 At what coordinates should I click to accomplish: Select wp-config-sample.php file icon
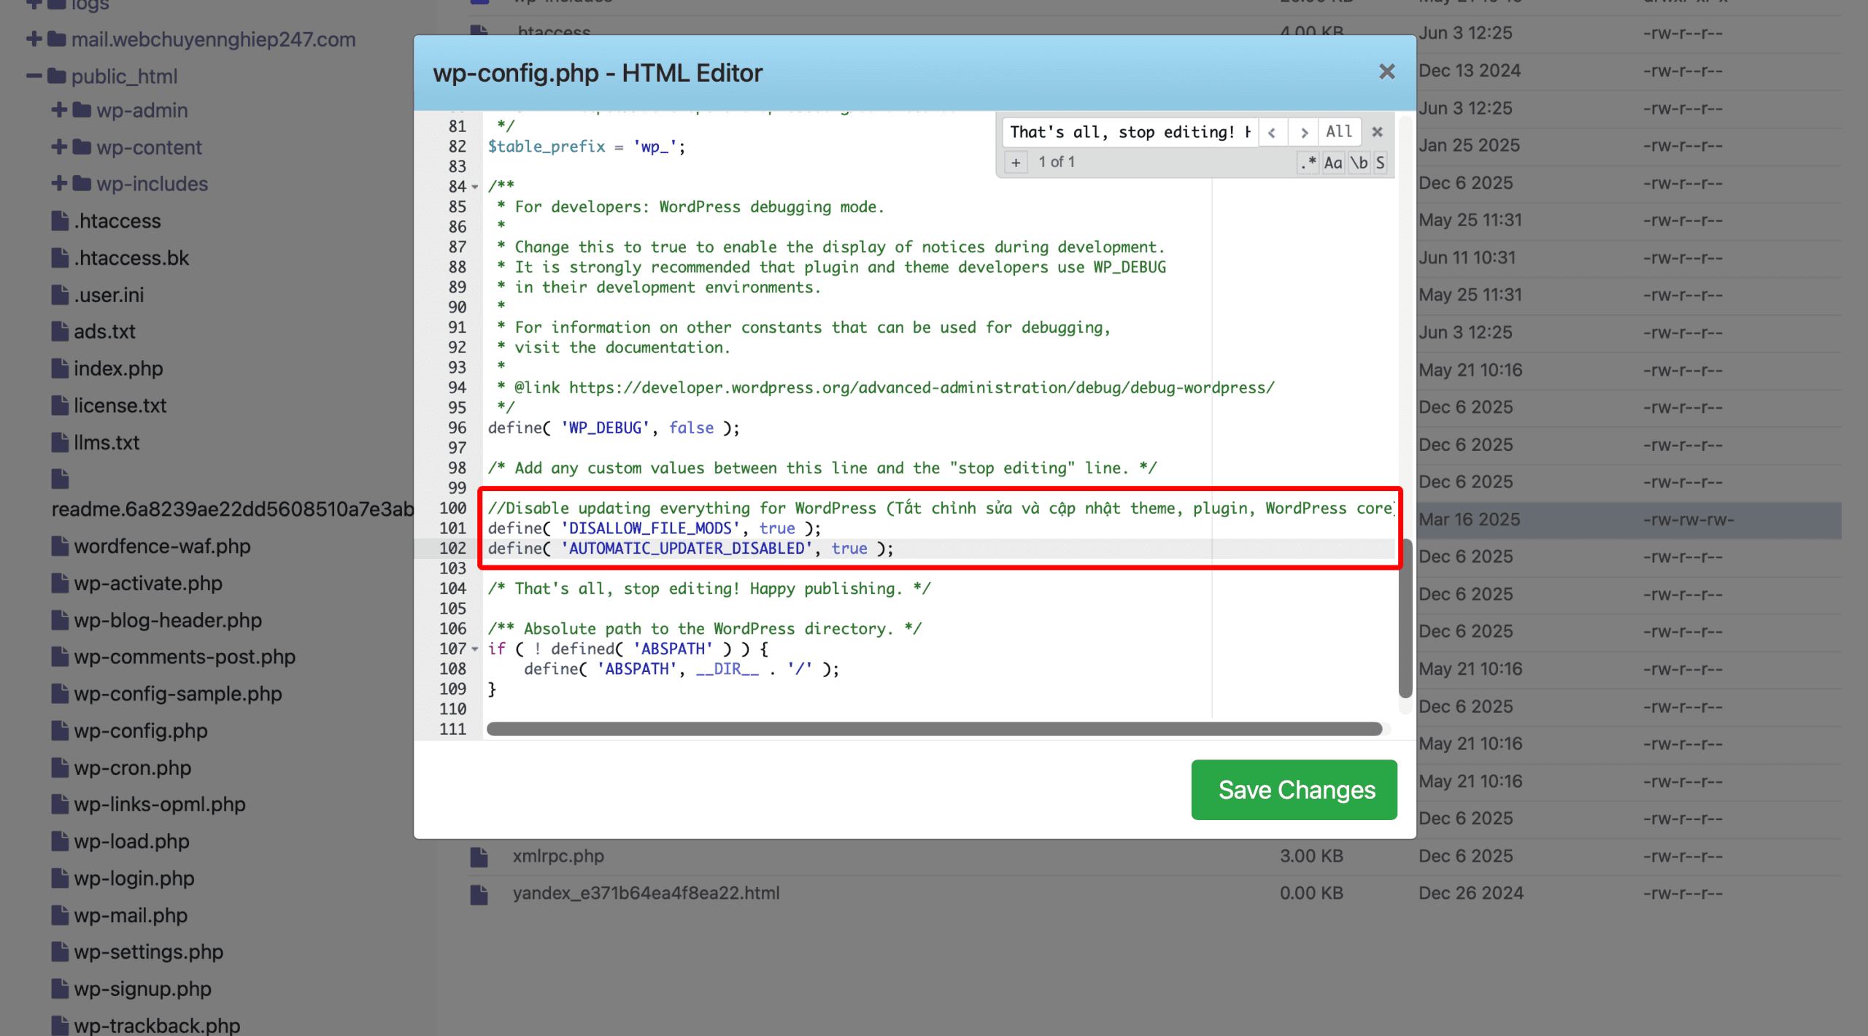[x=60, y=694]
